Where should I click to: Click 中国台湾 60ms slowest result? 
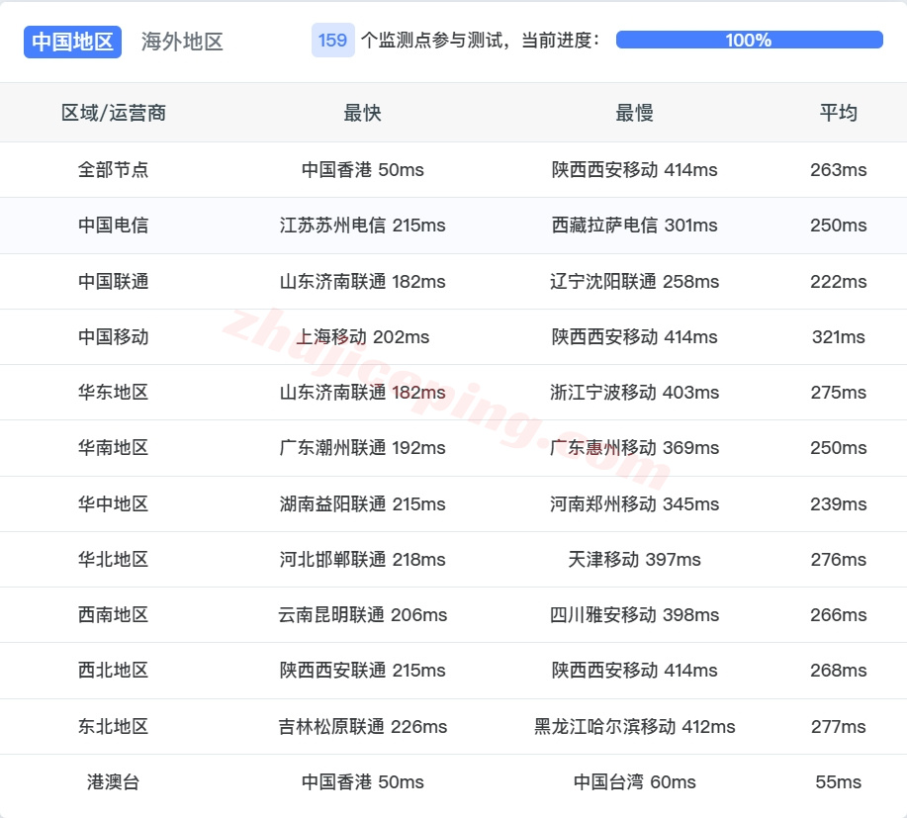(633, 781)
